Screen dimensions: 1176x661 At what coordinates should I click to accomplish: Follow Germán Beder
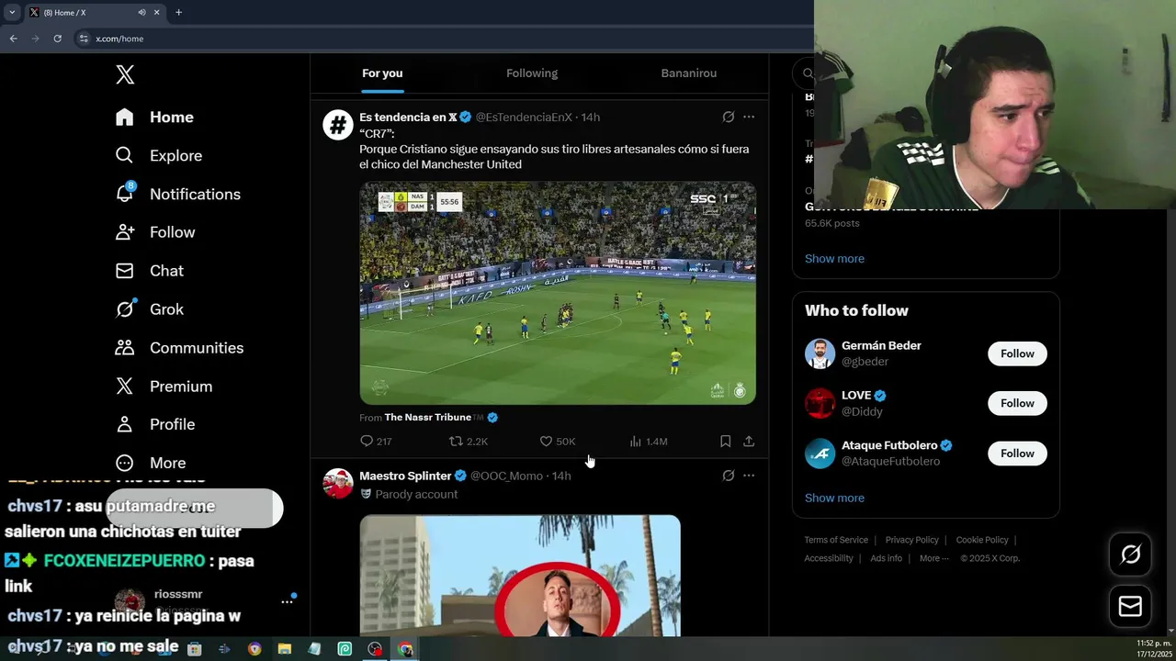pyautogui.click(x=1017, y=353)
